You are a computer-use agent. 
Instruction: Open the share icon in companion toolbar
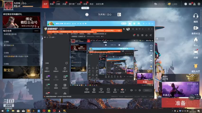[150, 35]
